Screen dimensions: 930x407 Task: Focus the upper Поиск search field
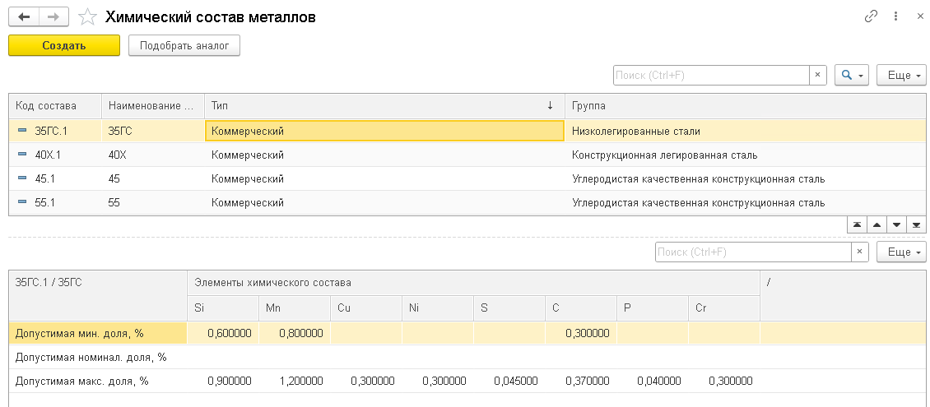[x=711, y=76]
